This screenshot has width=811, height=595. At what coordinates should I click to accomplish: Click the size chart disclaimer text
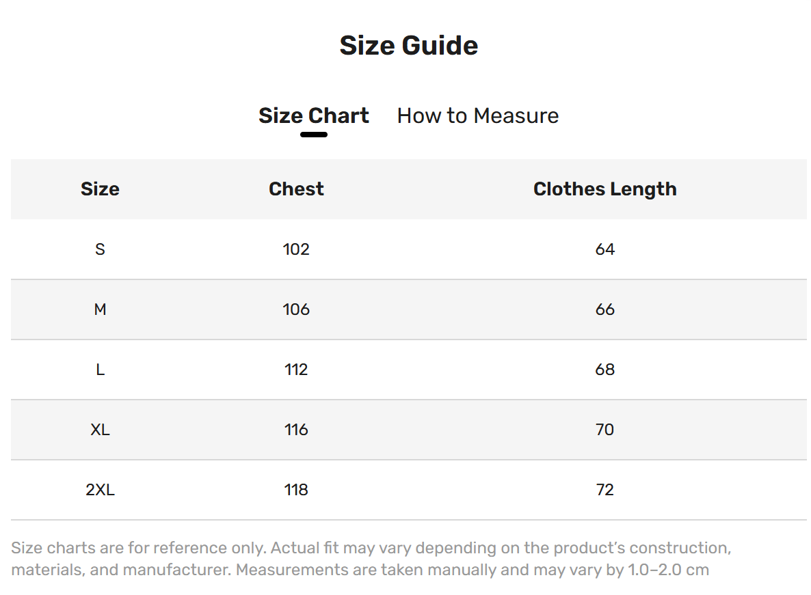[x=371, y=559]
